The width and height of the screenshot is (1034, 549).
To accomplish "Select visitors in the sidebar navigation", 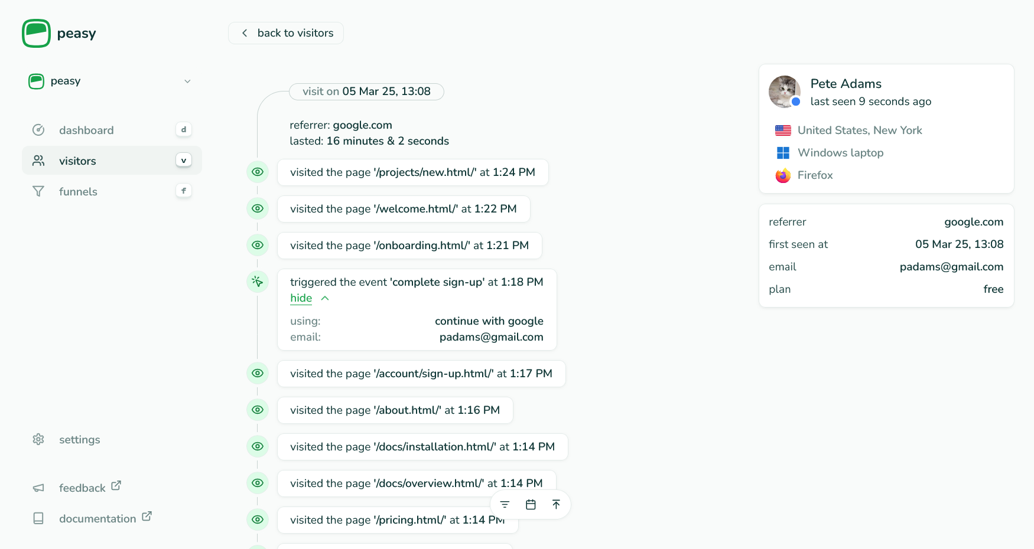I will point(77,160).
